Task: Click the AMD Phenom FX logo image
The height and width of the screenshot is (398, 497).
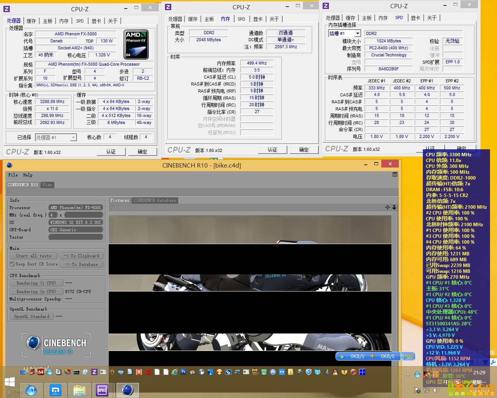Action: [x=136, y=45]
